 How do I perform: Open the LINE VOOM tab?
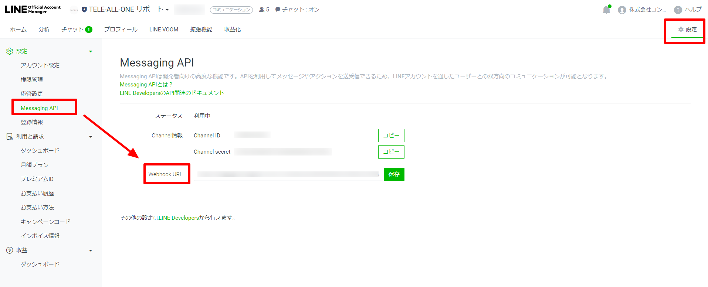(x=164, y=30)
